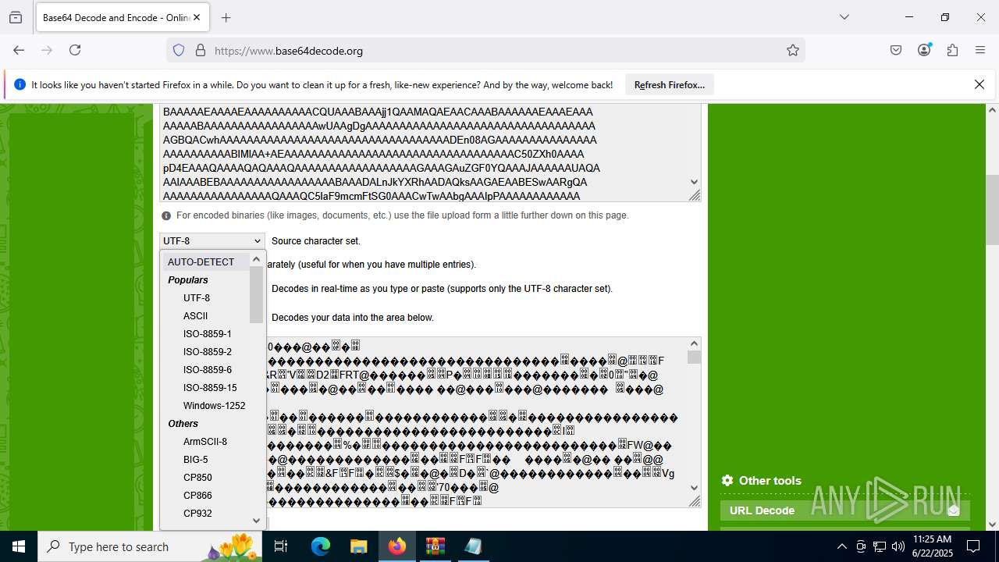Launch Microsoft Edge from taskbar
Image resolution: width=999 pixels, height=562 pixels.
tap(321, 546)
